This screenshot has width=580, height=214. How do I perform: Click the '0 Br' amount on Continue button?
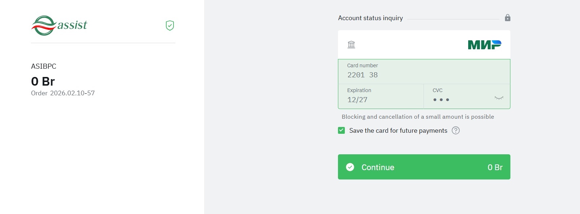pyautogui.click(x=495, y=167)
